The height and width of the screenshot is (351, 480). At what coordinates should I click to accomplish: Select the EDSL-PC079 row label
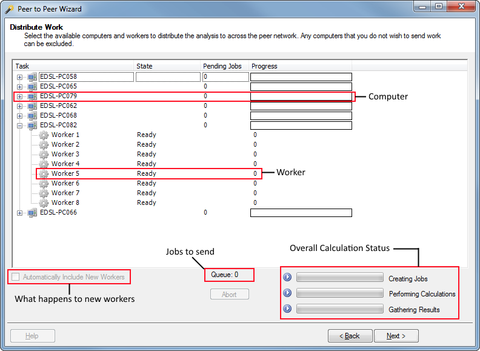pos(58,96)
